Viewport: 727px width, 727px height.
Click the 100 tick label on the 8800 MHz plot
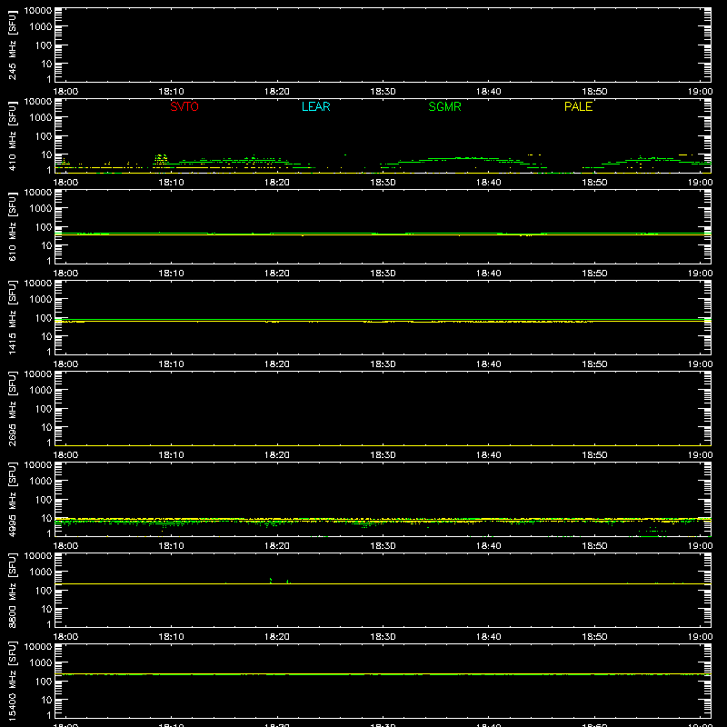tap(44, 590)
